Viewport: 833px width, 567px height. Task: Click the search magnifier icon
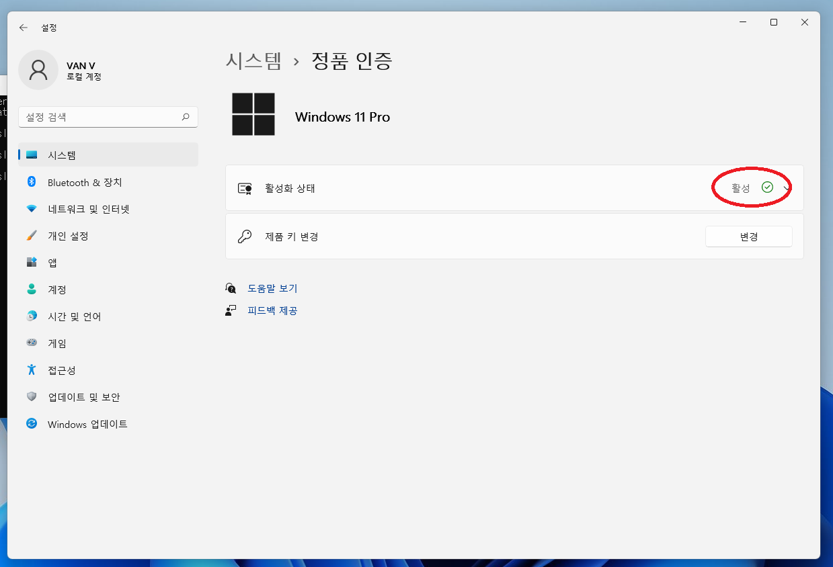(186, 117)
